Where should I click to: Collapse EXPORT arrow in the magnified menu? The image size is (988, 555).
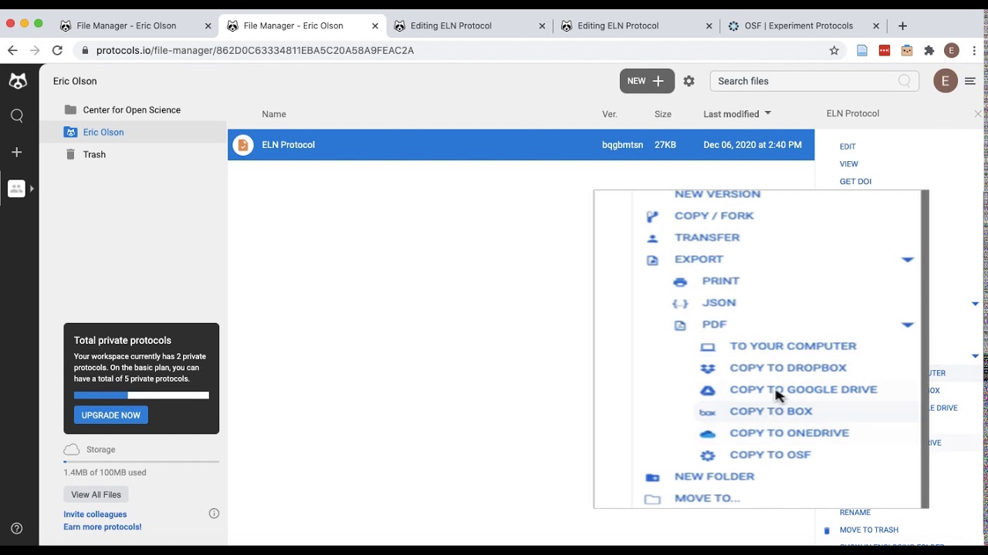pyautogui.click(x=908, y=260)
